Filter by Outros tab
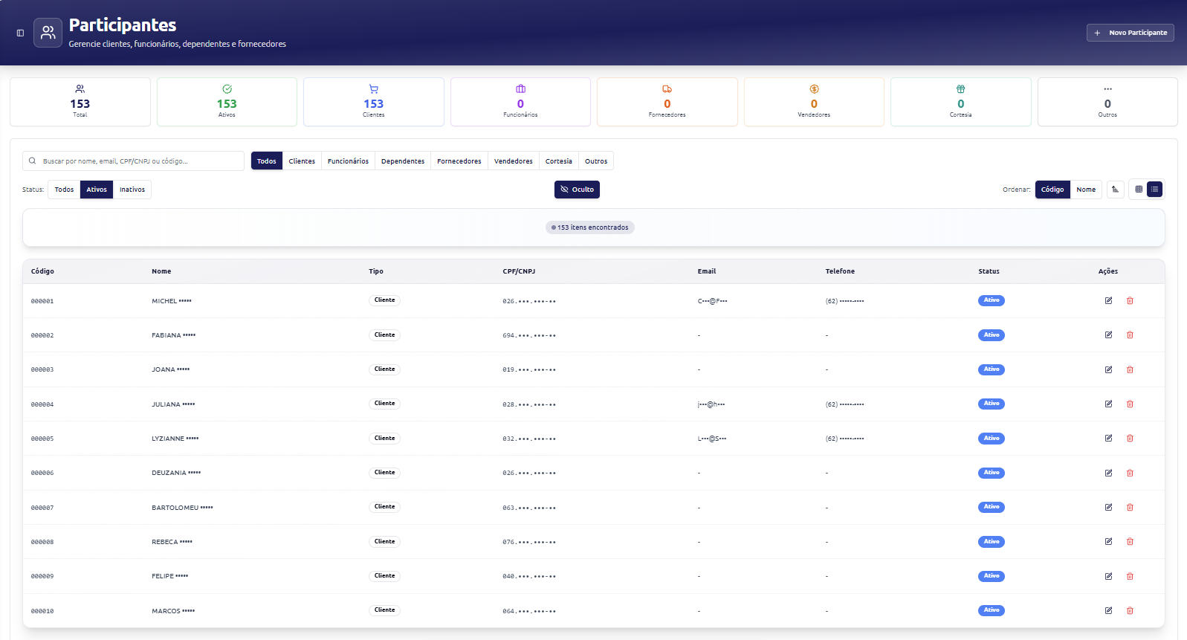The height and width of the screenshot is (640, 1187). 596,161
